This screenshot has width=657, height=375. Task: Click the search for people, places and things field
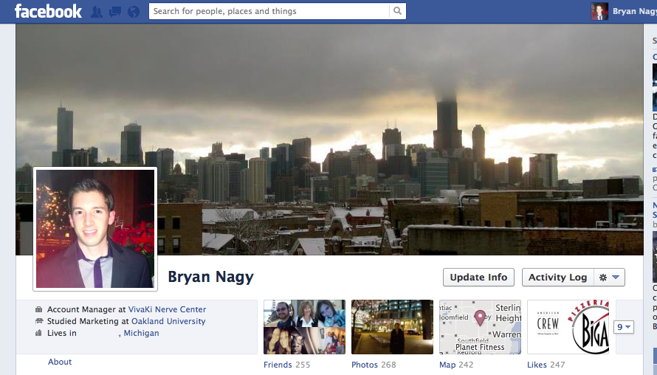pyautogui.click(x=269, y=11)
